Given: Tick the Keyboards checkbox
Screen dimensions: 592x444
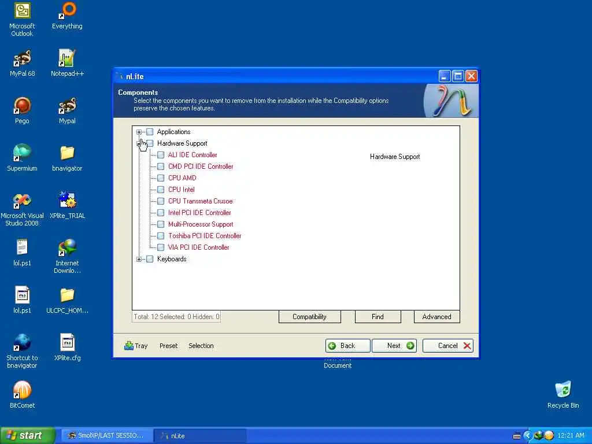Looking at the screenshot, I should tap(150, 259).
